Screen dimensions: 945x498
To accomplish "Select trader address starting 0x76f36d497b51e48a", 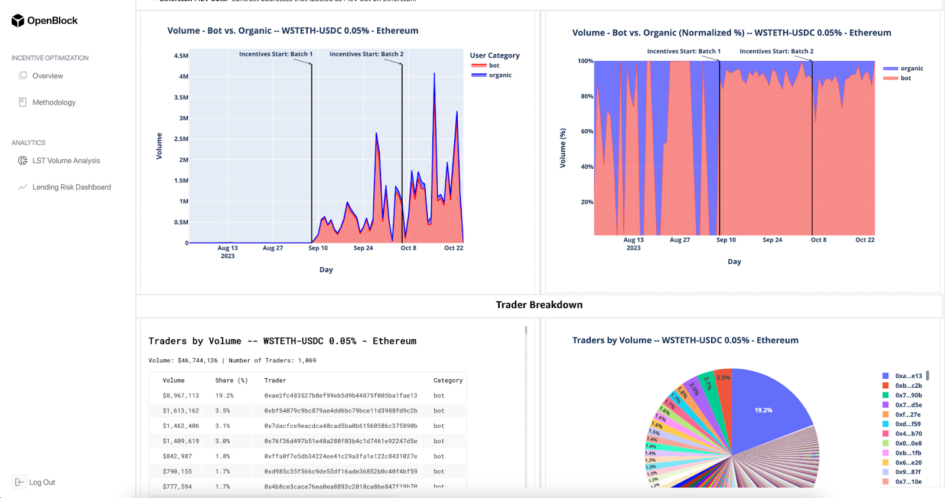I will point(341,441).
